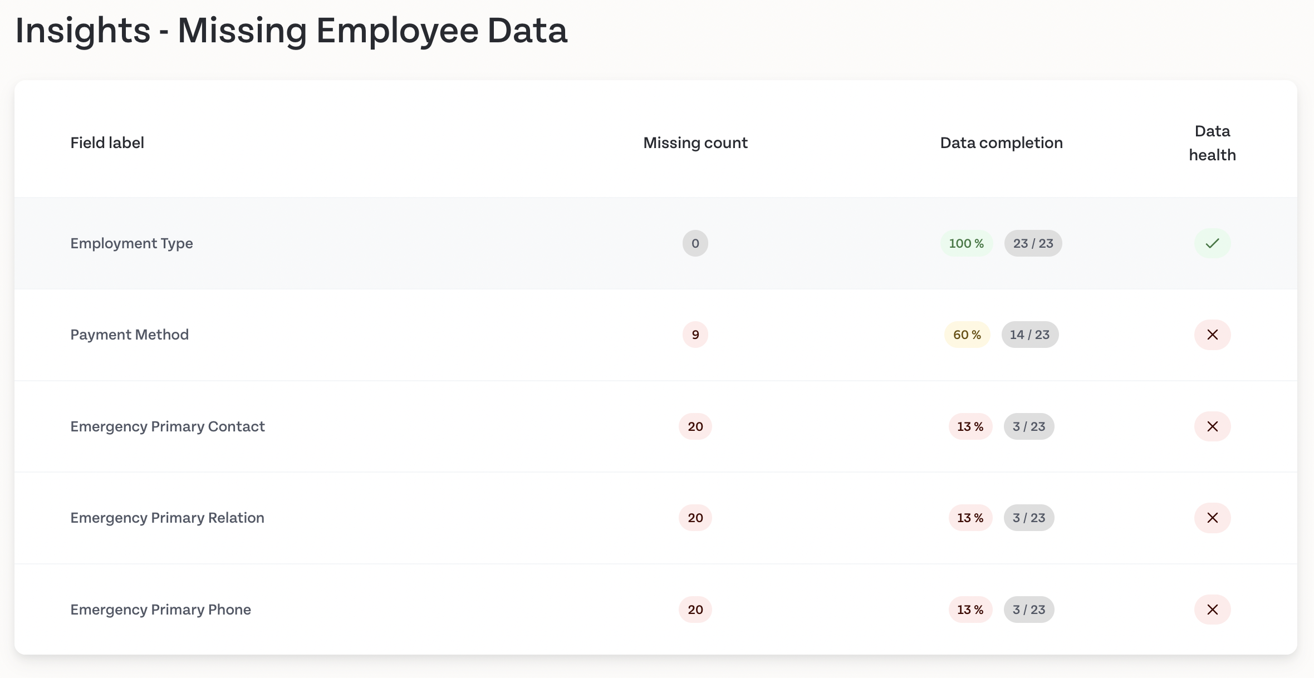Open the Payment Method field details
Viewport: 1314px width, 678px height.
click(x=129, y=335)
